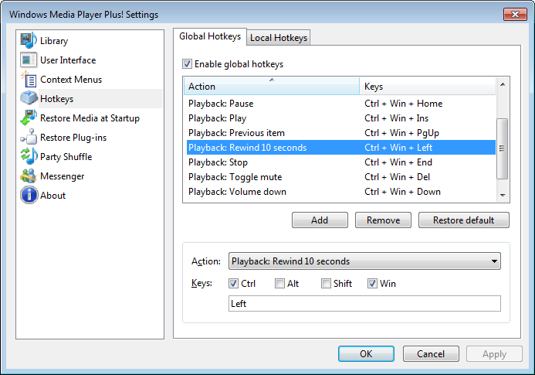
Task: Click the Hotkeys keyboard key icon
Action: [x=29, y=98]
